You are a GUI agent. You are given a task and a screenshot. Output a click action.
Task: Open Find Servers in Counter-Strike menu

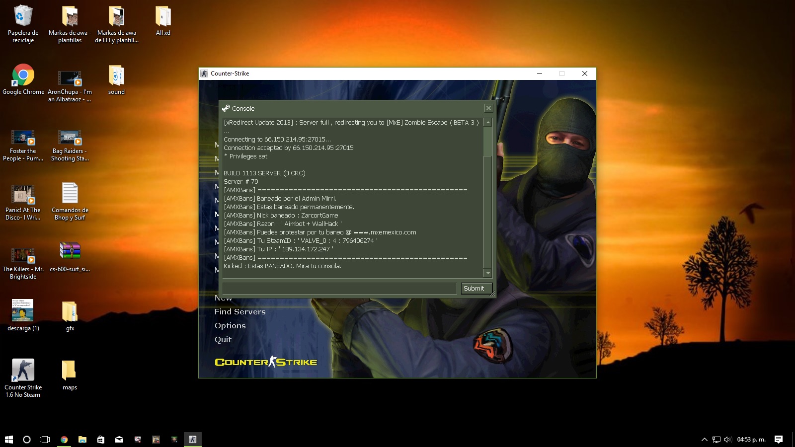point(240,311)
